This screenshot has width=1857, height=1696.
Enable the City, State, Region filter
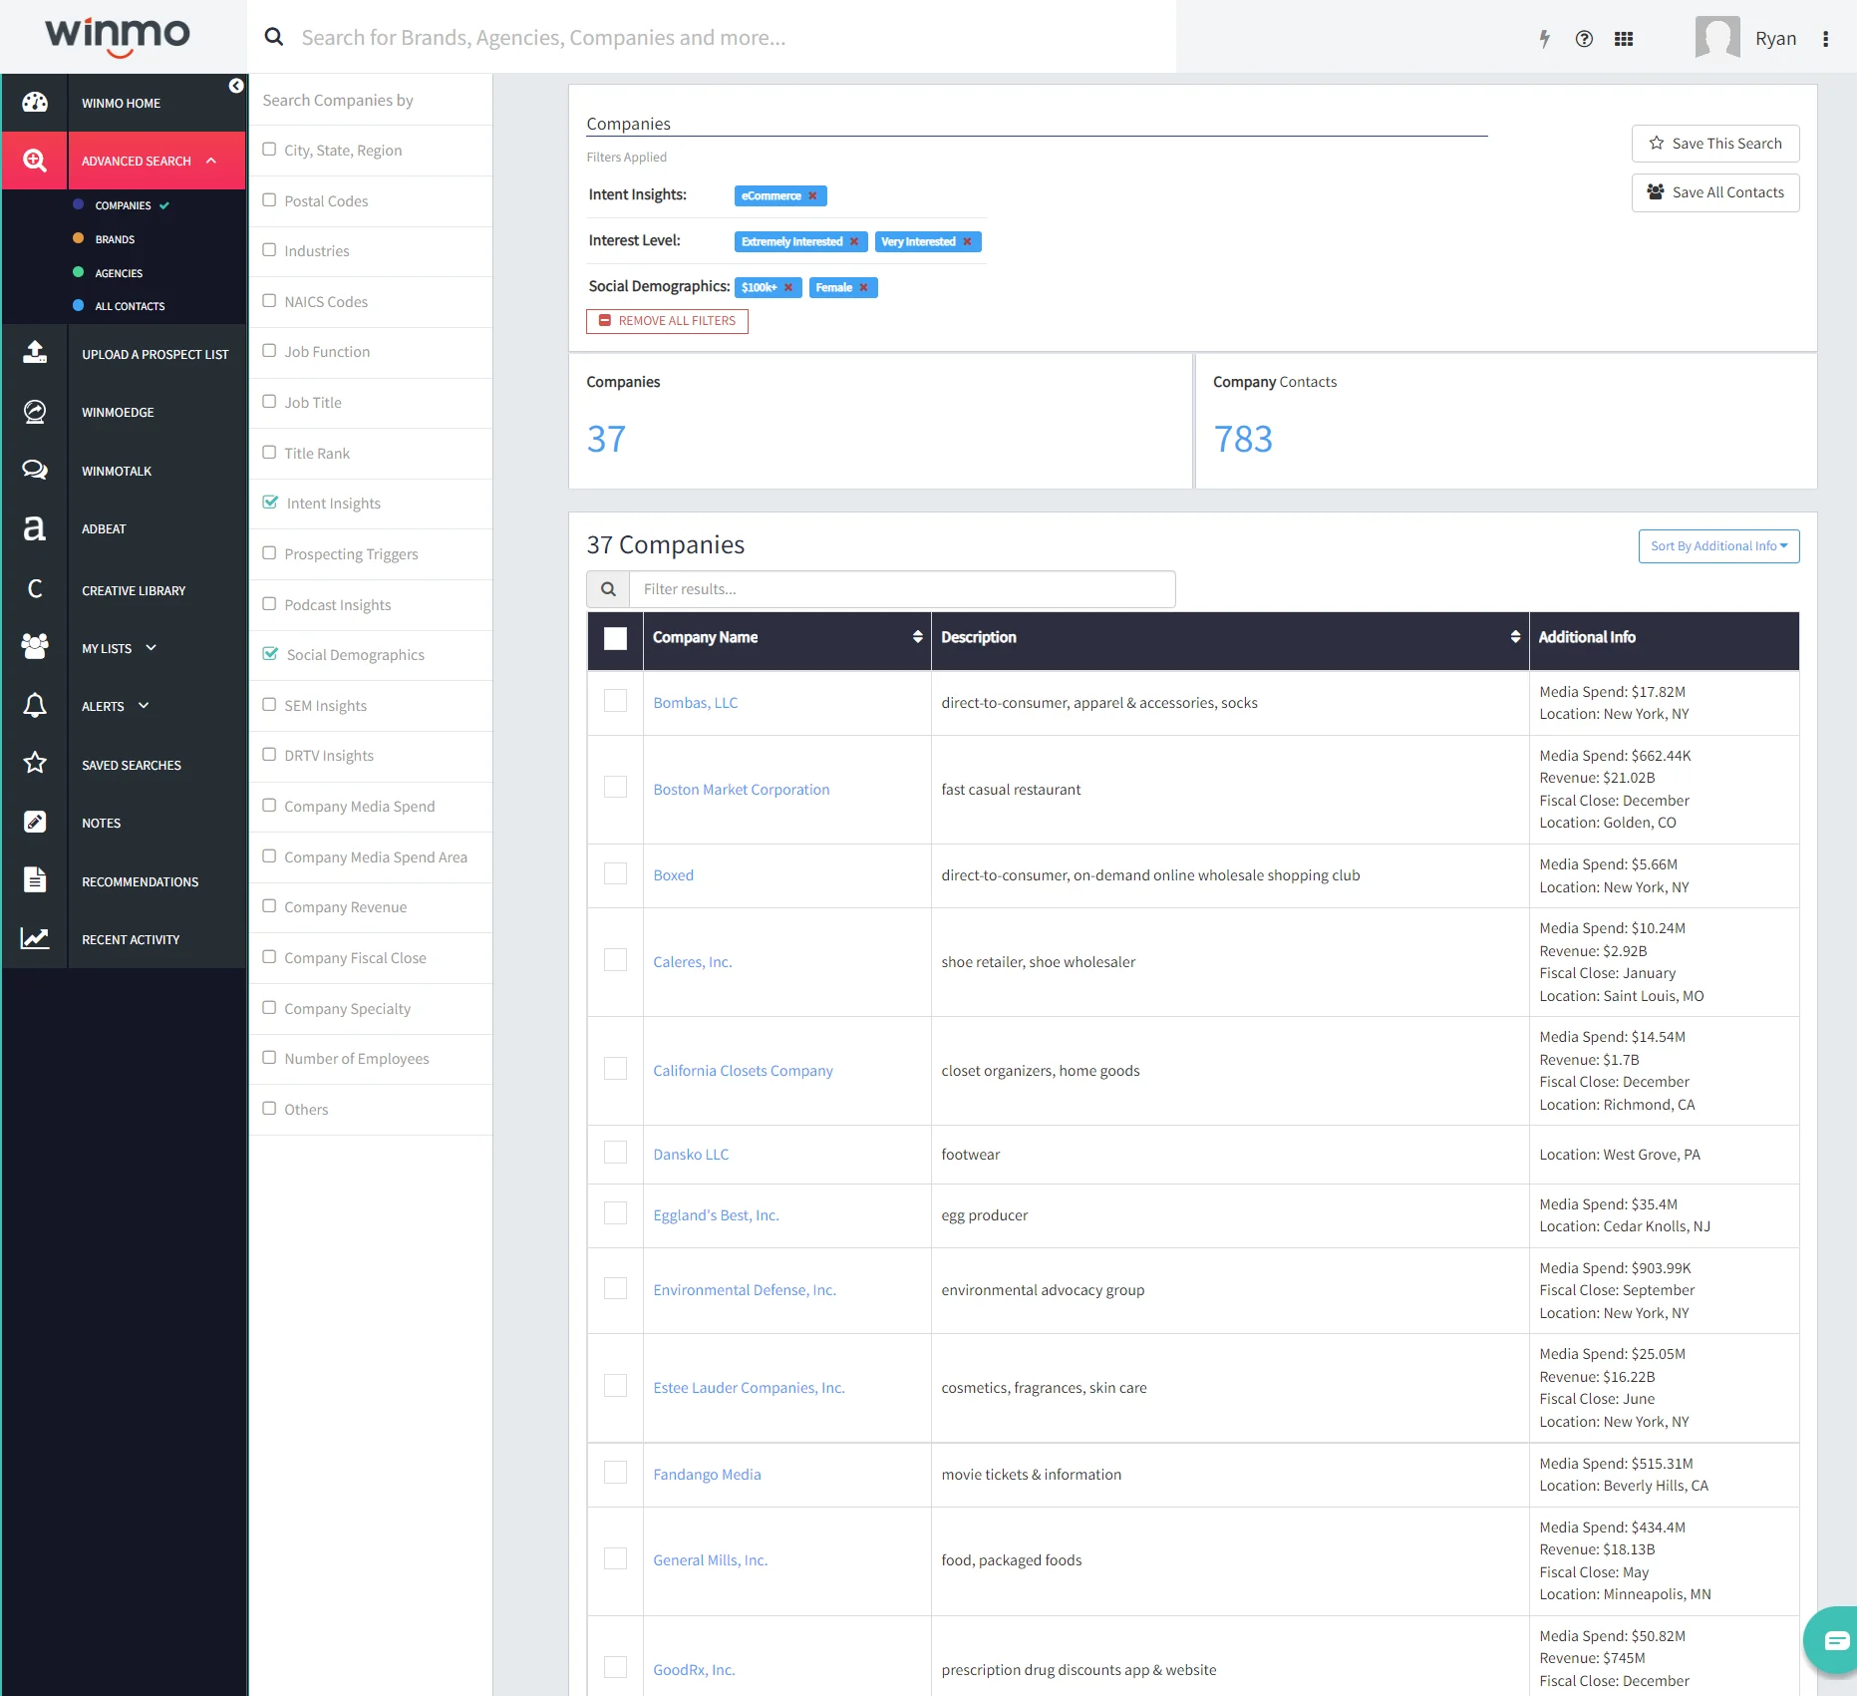(x=269, y=150)
